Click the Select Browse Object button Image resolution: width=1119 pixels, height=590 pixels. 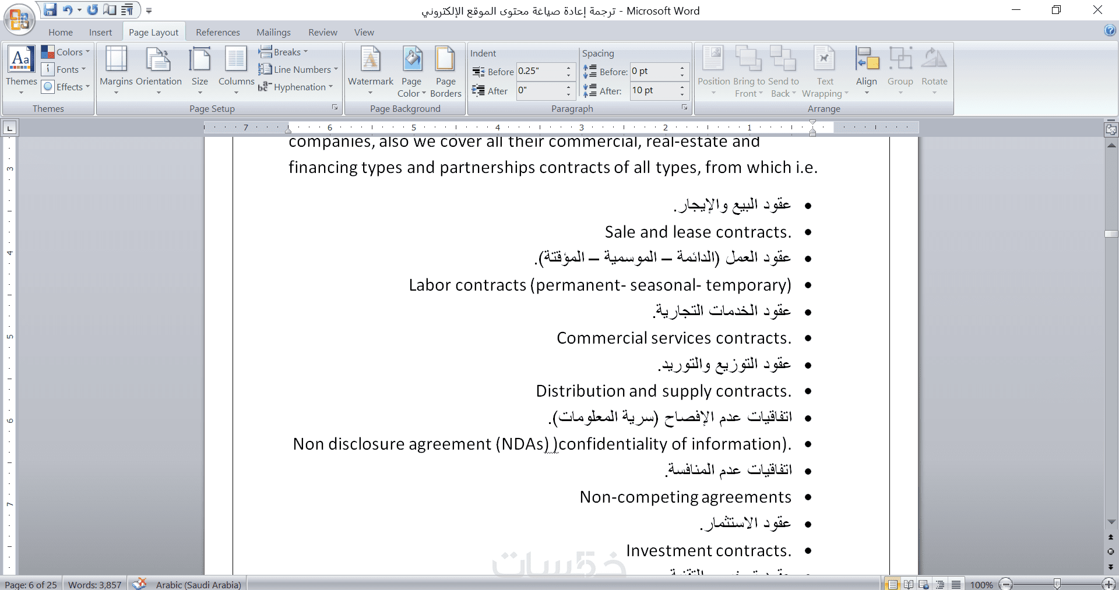1111,551
